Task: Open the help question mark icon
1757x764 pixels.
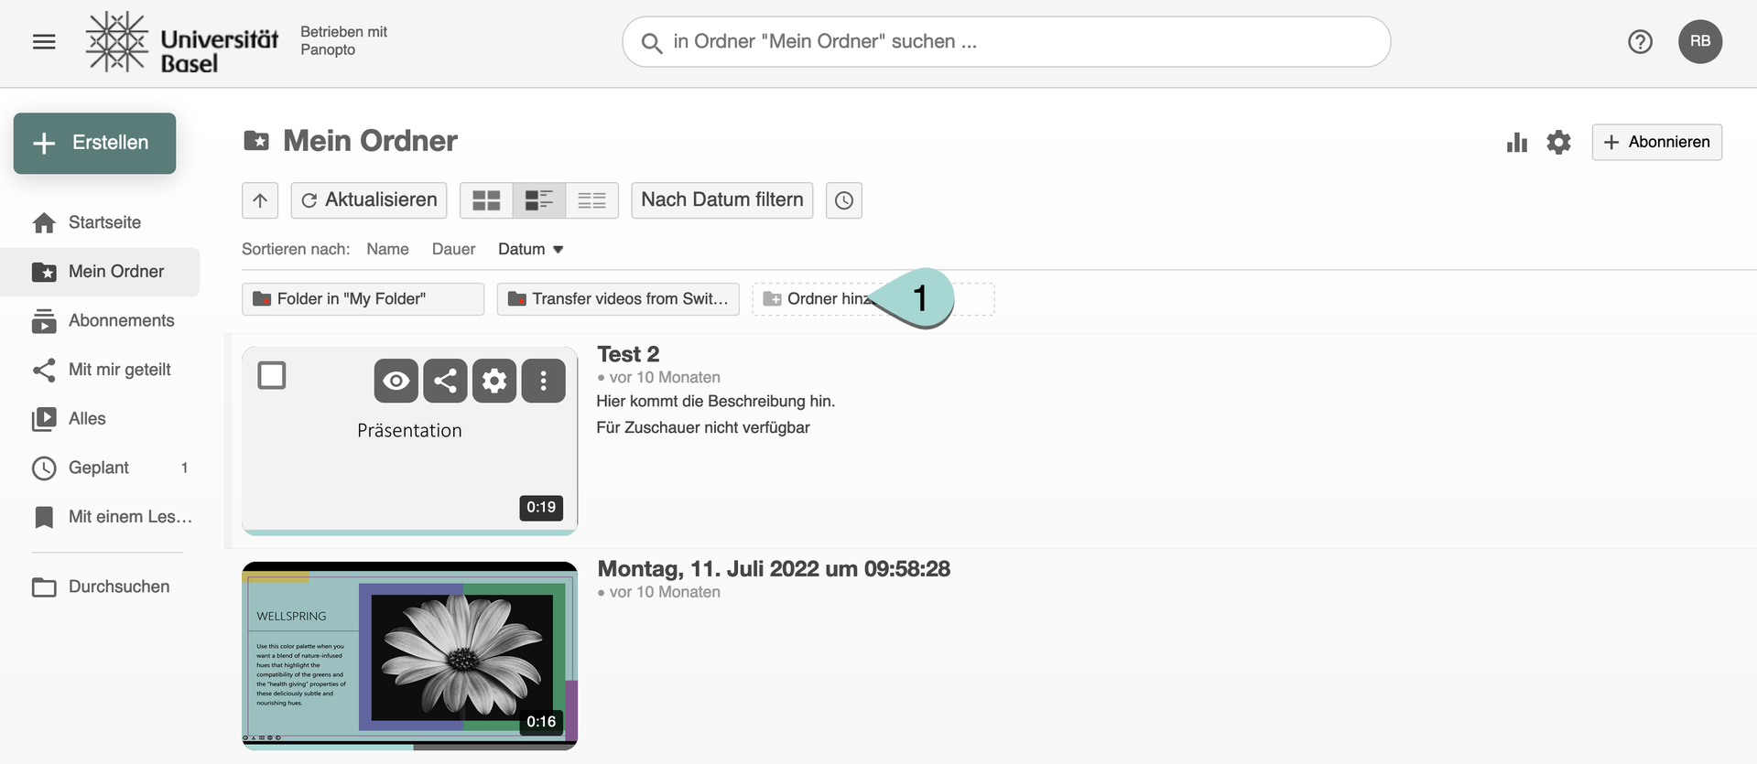Action: click(x=1640, y=42)
